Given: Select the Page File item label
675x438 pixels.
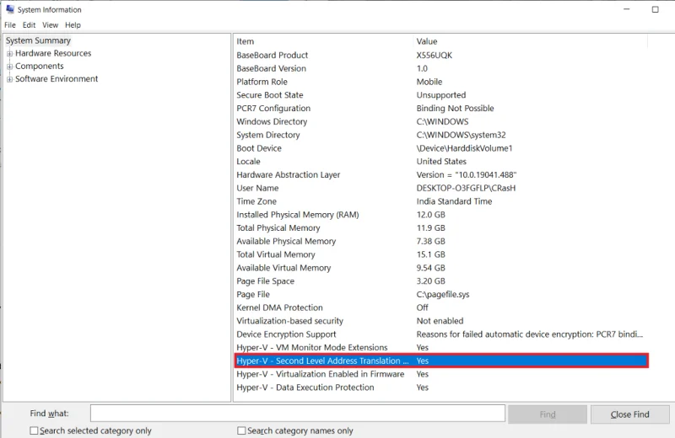Looking at the screenshot, I should pyautogui.click(x=253, y=295).
